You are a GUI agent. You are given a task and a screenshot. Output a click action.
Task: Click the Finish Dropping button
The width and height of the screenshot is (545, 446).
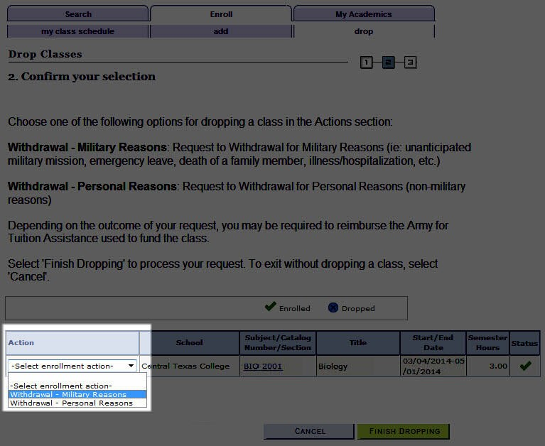[404, 431]
